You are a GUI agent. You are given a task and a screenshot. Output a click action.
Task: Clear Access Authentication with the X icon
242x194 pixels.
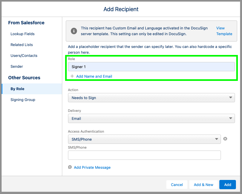(225, 139)
